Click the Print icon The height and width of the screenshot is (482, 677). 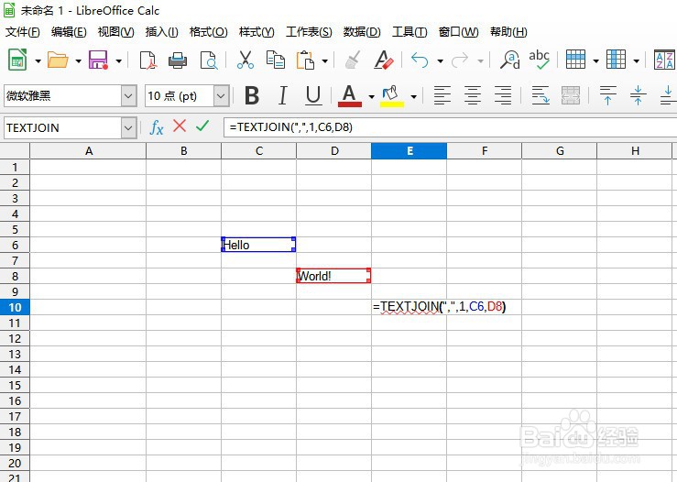pos(178,60)
